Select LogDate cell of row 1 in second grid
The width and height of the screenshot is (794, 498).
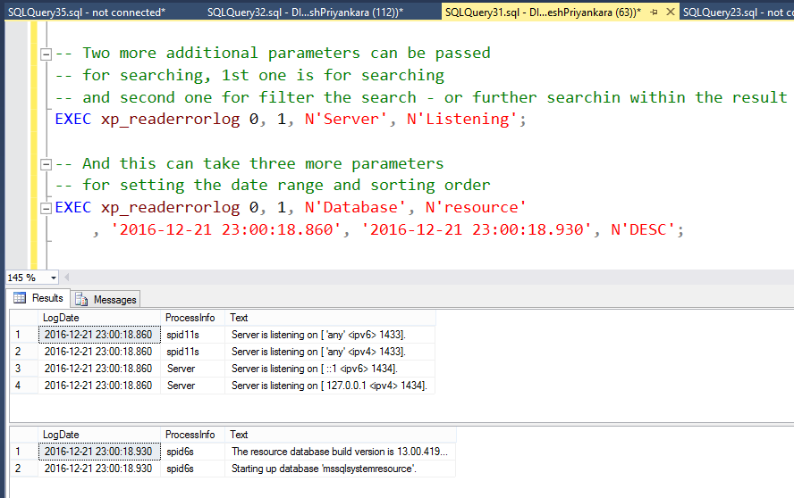point(99,452)
